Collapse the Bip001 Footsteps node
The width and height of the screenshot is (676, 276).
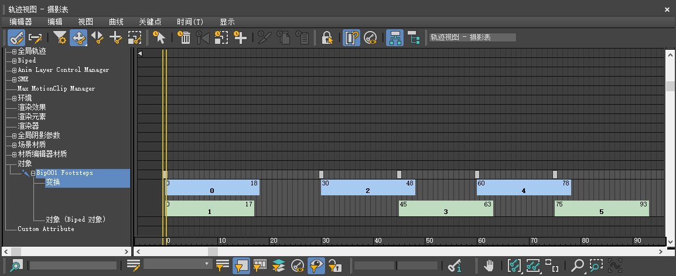pos(33,173)
